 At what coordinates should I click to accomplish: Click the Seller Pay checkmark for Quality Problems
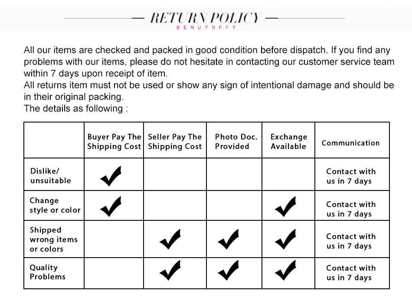click(x=170, y=270)
